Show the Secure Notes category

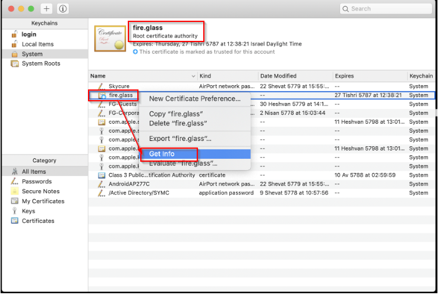coord(40,191)
